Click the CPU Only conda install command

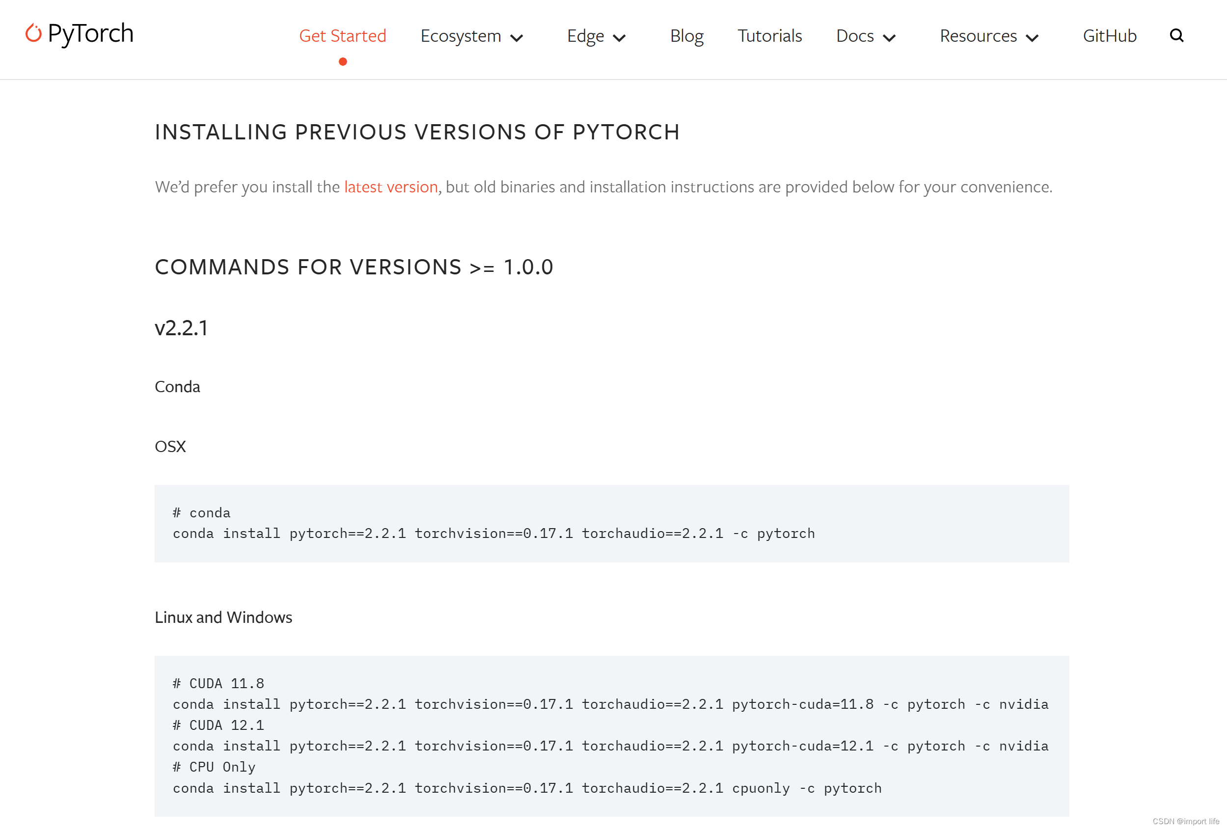click(x=527, y=788)
